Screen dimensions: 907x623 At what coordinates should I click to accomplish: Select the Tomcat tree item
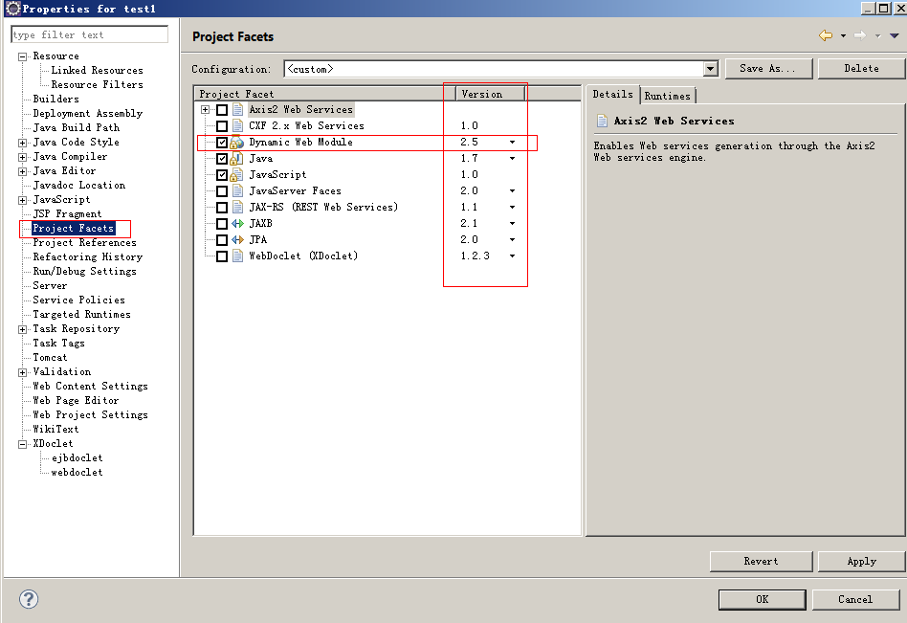coord(50,358)
